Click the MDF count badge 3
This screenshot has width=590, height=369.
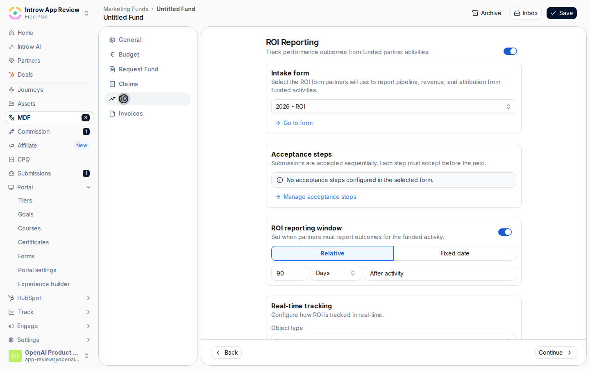[85, 118]
